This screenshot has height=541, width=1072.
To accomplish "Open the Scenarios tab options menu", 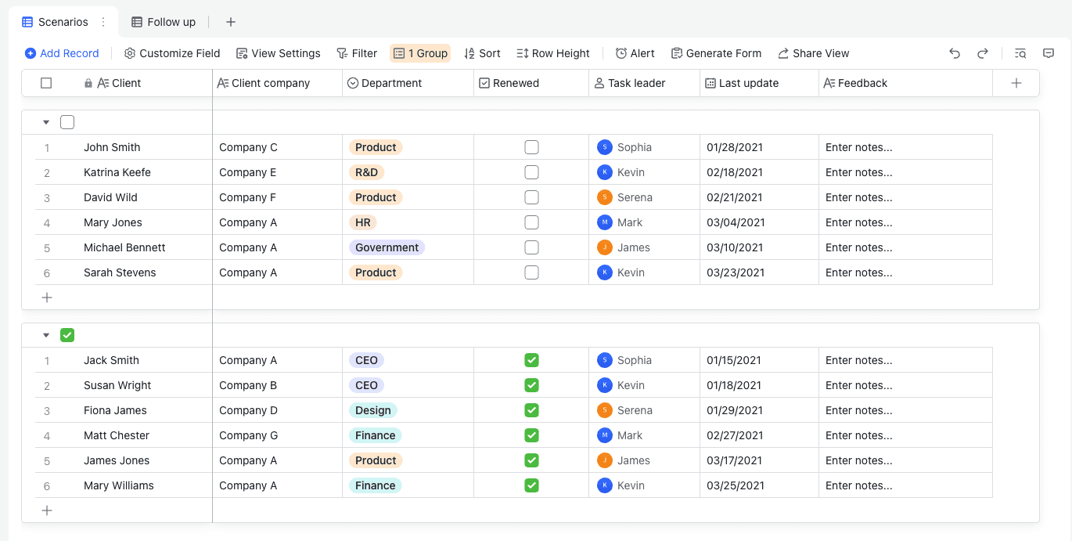I will point(103,22).
